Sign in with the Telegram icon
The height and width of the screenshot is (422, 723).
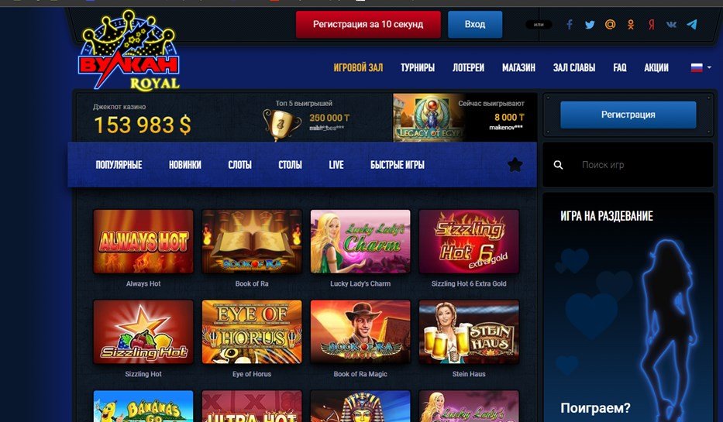tap(692, 25)
